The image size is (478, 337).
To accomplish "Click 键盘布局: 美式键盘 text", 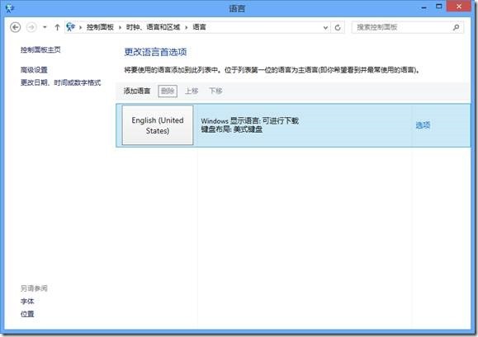I will (232, 129).
